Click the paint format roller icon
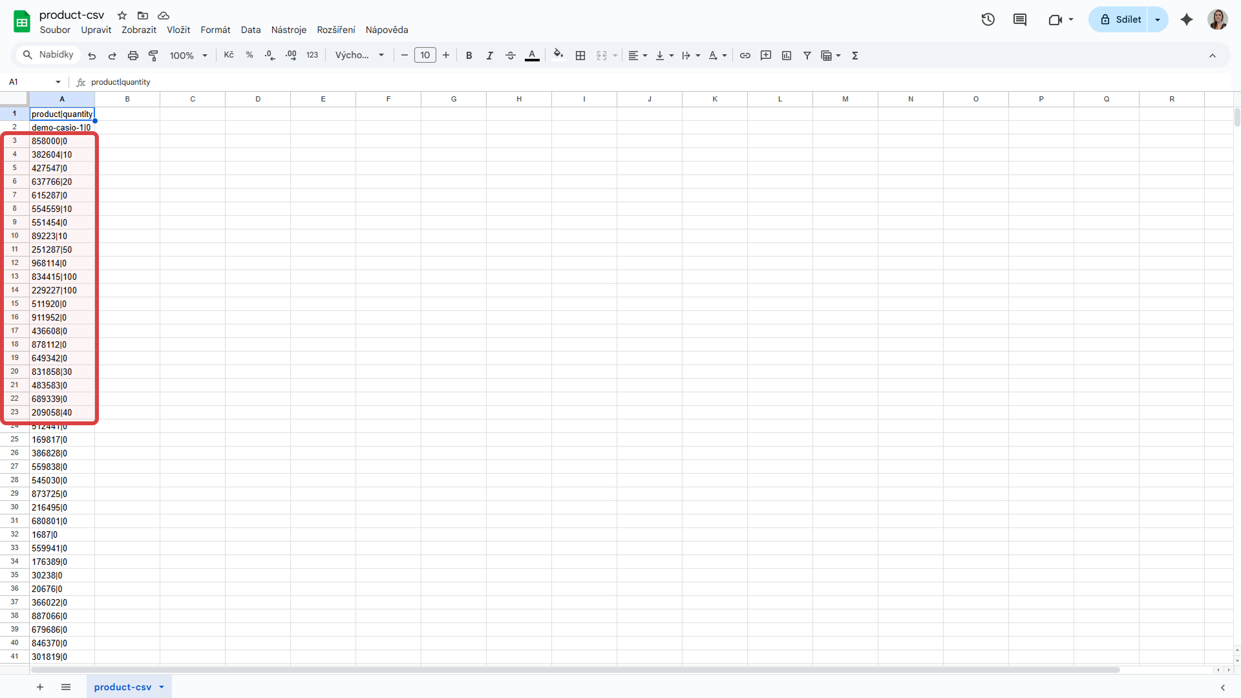Image resolution: width=1241 pixels, height=698 pixels. tap(153, 56)
